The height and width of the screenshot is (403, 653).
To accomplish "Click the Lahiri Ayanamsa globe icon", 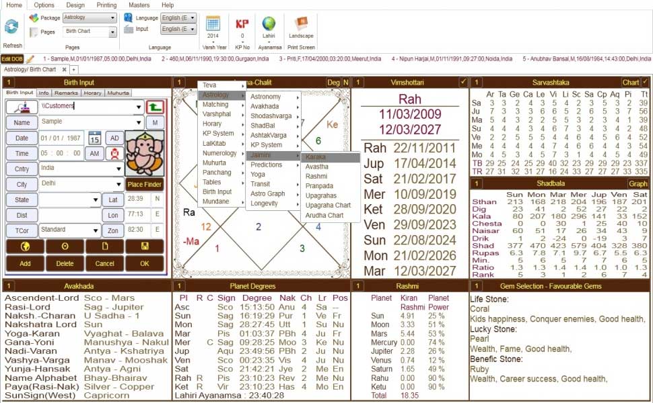I will point(269,24).
